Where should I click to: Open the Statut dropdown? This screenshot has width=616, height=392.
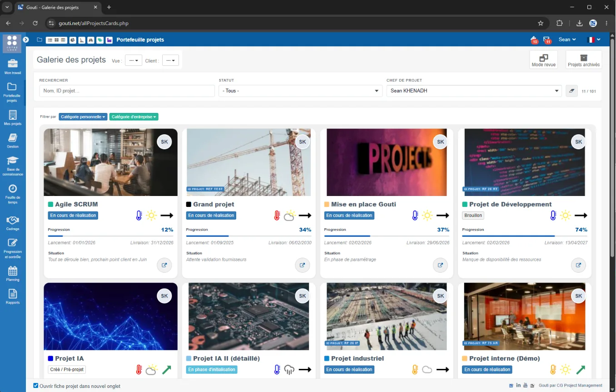point(300,91)
